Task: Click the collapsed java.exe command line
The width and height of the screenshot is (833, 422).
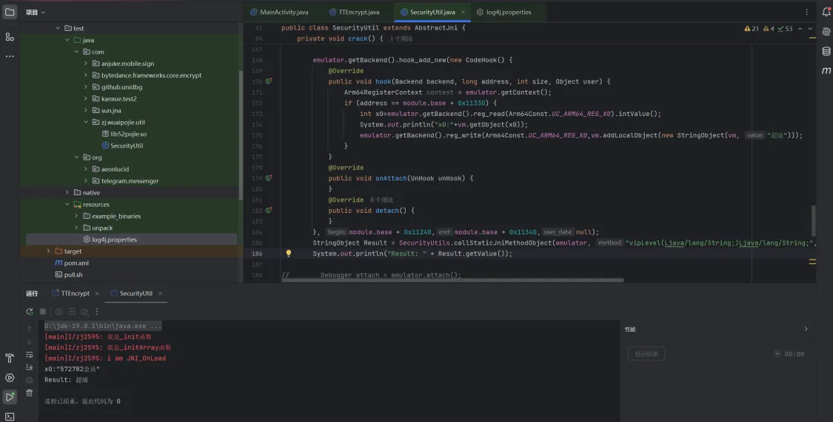Action: tap(102, 326)
